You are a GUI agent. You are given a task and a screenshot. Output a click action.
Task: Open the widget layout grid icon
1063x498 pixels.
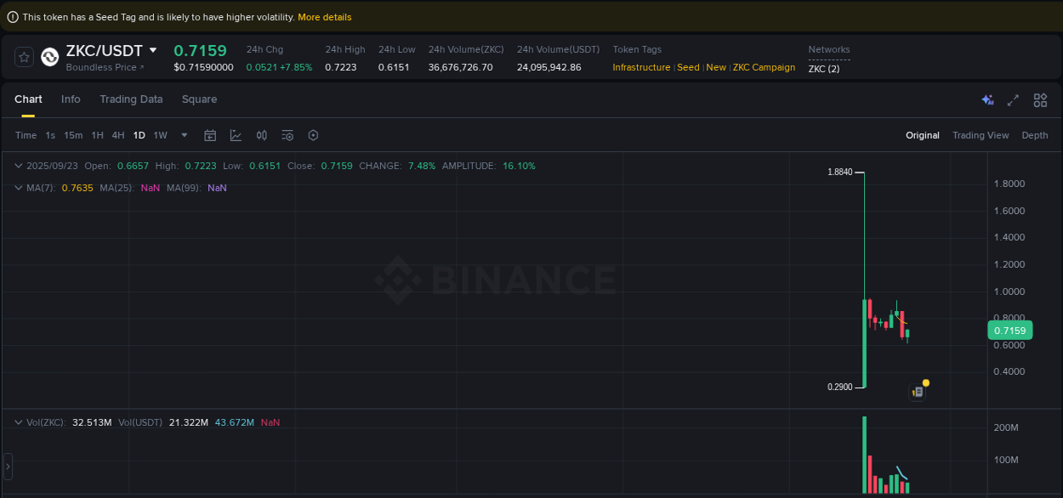1040,99
